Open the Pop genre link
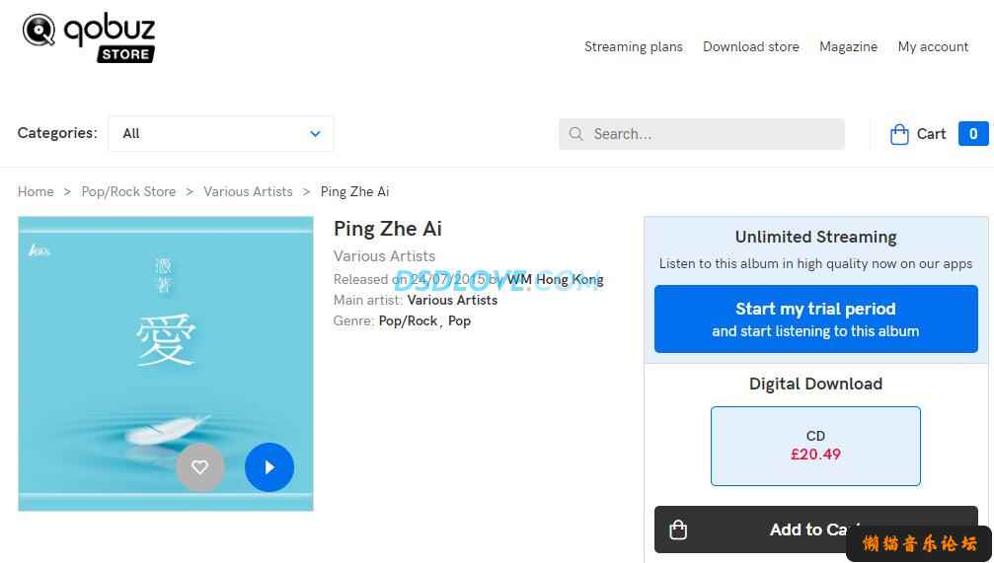 point(459,321)
